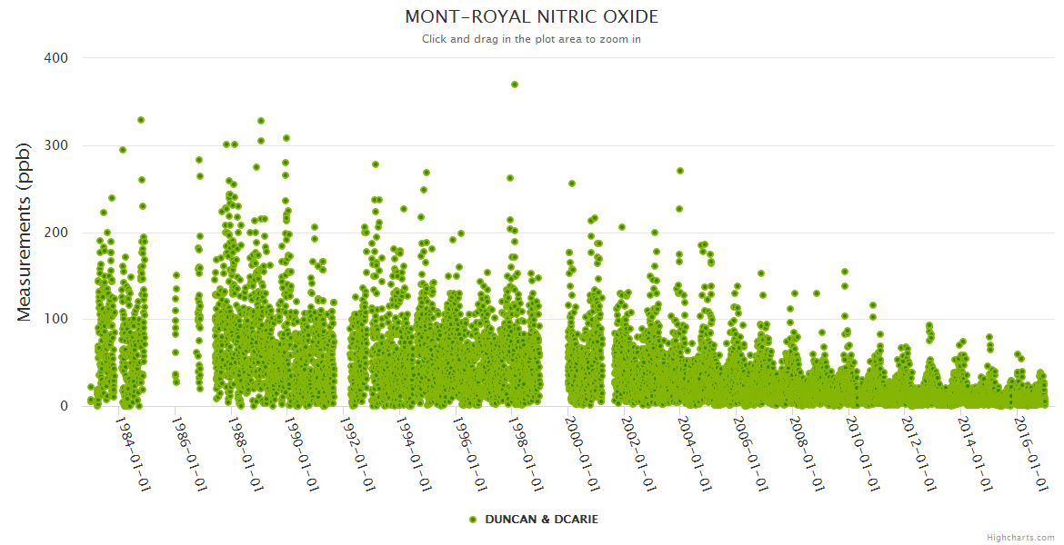Viewport: 1064px width, 545px height.
Task: Click the green legend marker circle
Action: [472, 520]
